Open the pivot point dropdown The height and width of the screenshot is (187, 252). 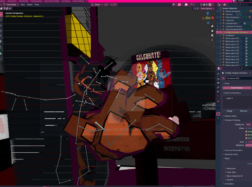(106, 5)
